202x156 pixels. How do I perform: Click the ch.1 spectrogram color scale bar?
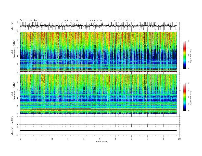(x=184, y=55)
